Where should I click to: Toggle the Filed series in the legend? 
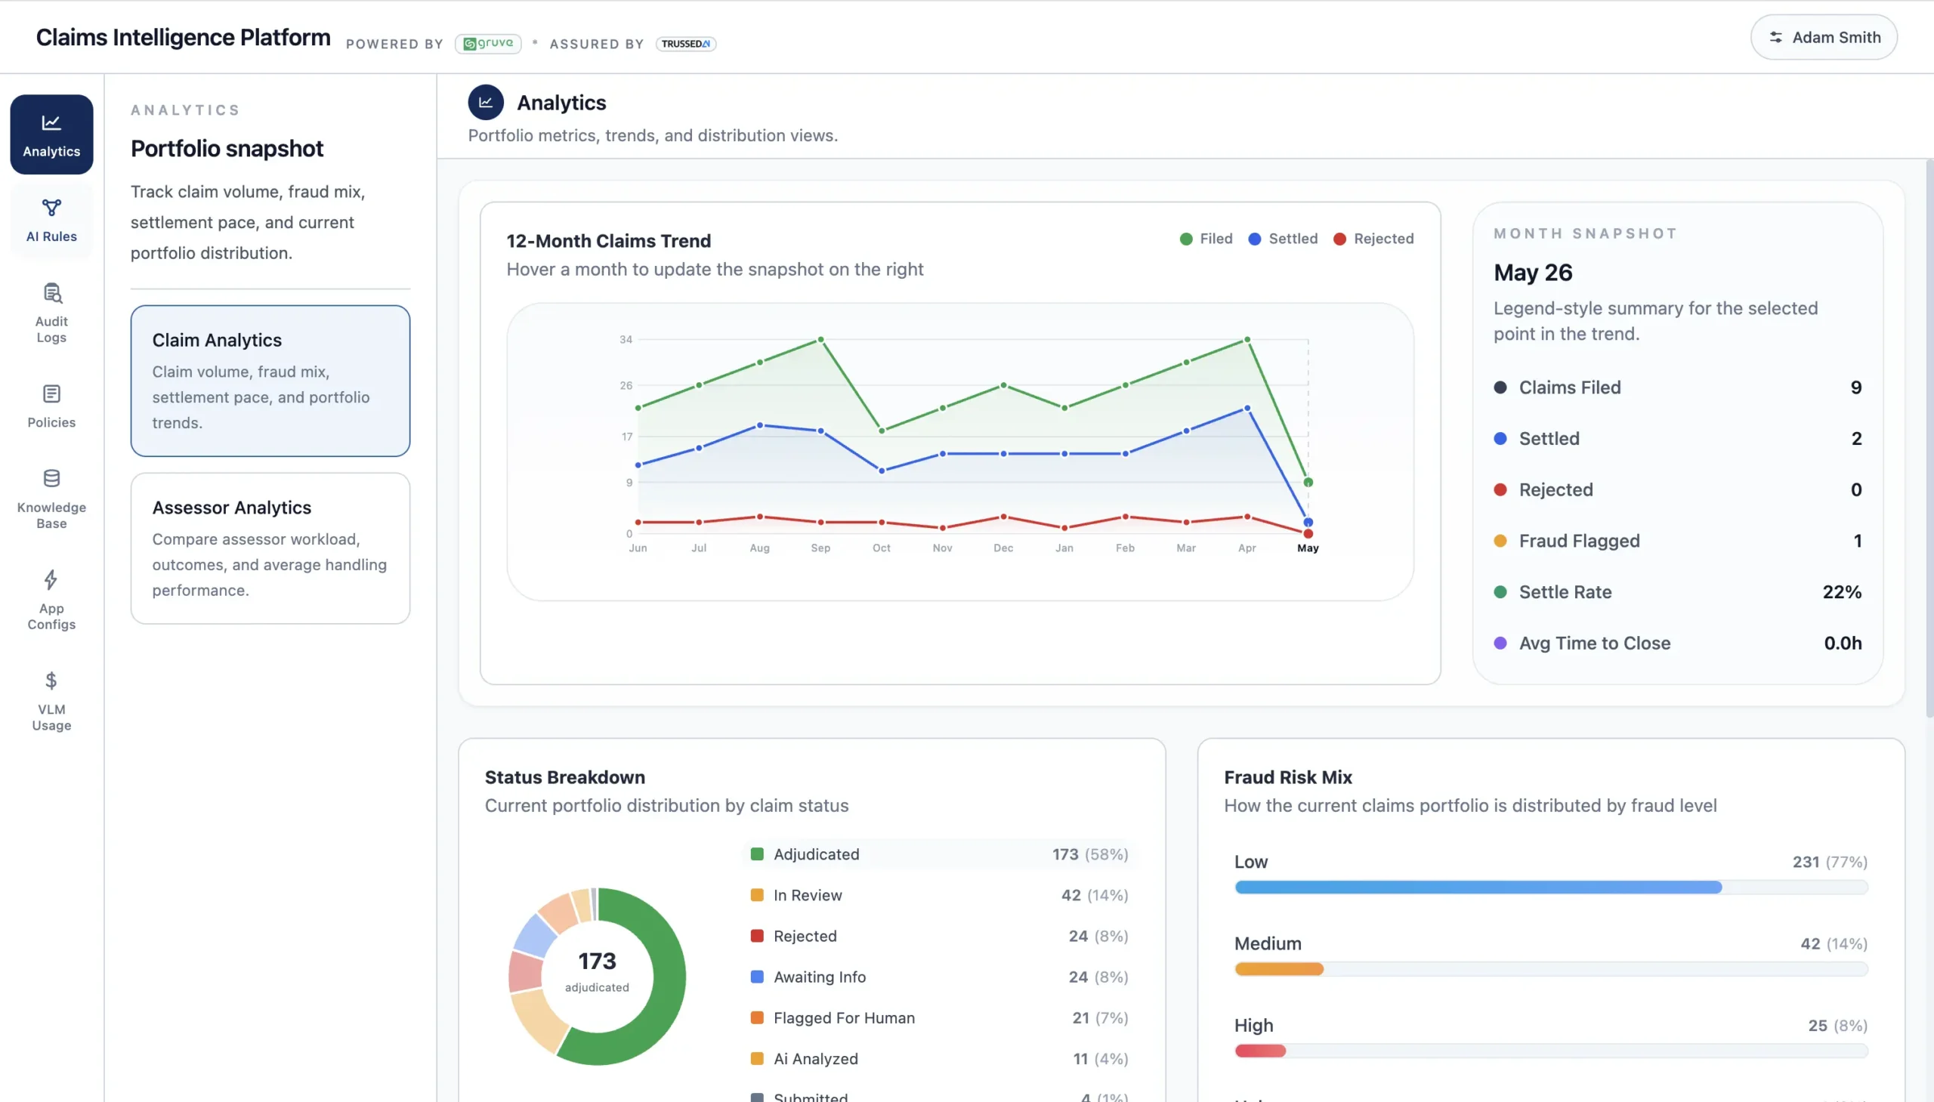pos(1206,239)
